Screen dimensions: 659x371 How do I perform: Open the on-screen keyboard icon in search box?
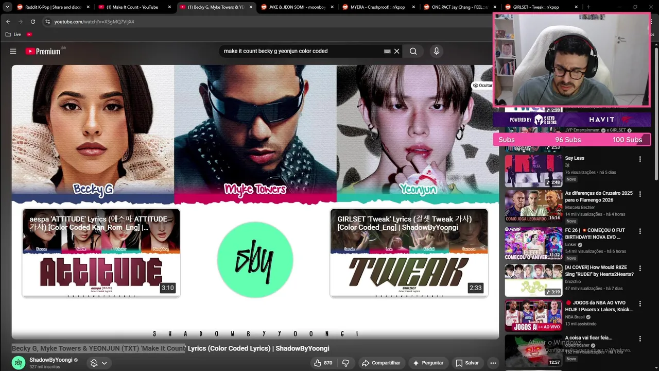click(x=387, y=51)
